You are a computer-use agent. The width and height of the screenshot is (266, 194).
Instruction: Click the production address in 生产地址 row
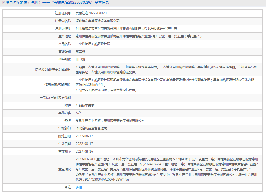[139, 36]
